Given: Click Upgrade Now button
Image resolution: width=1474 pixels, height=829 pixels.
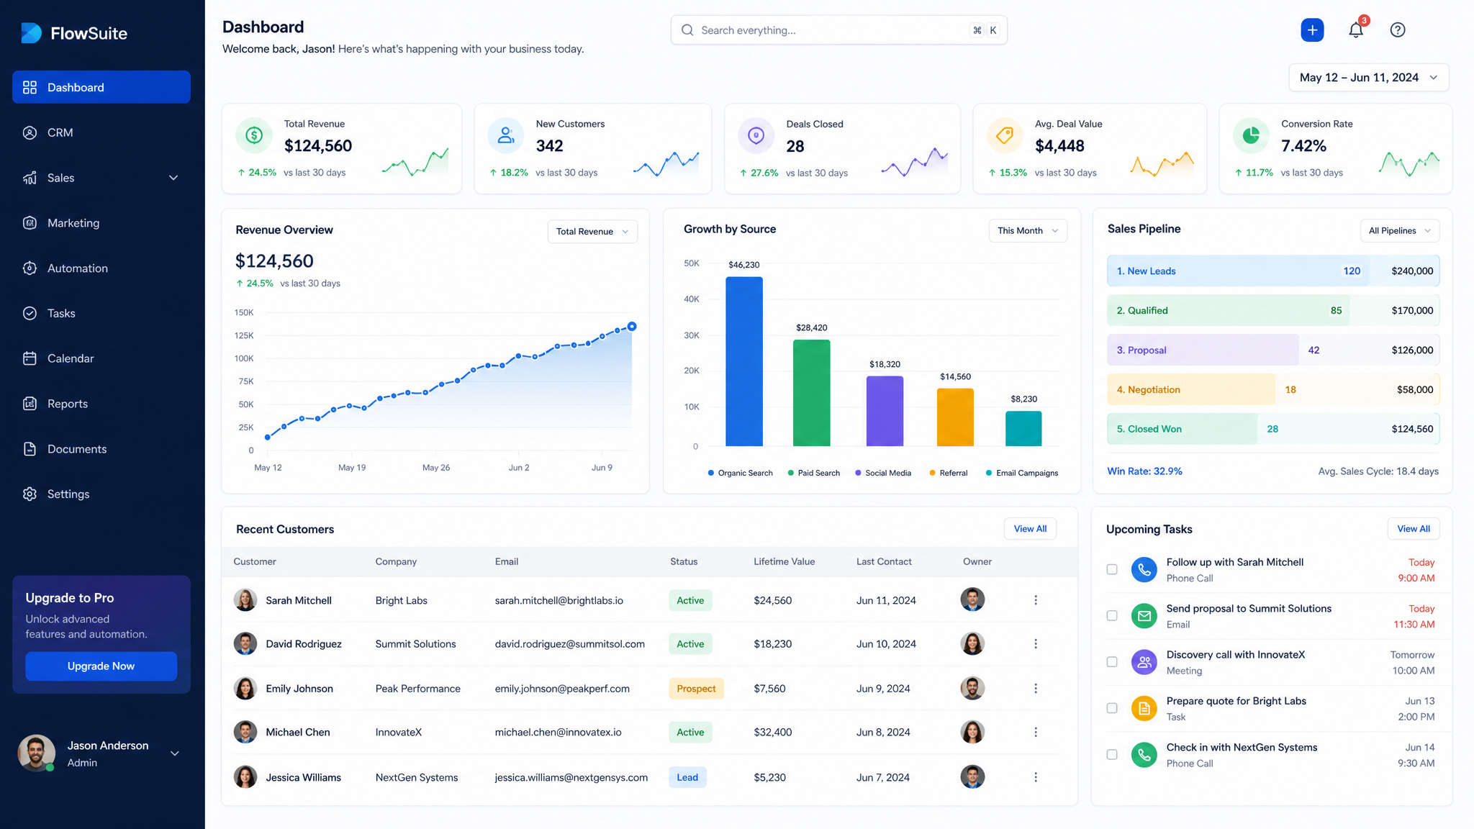Looking at the screenshot, I should [101, 666].
